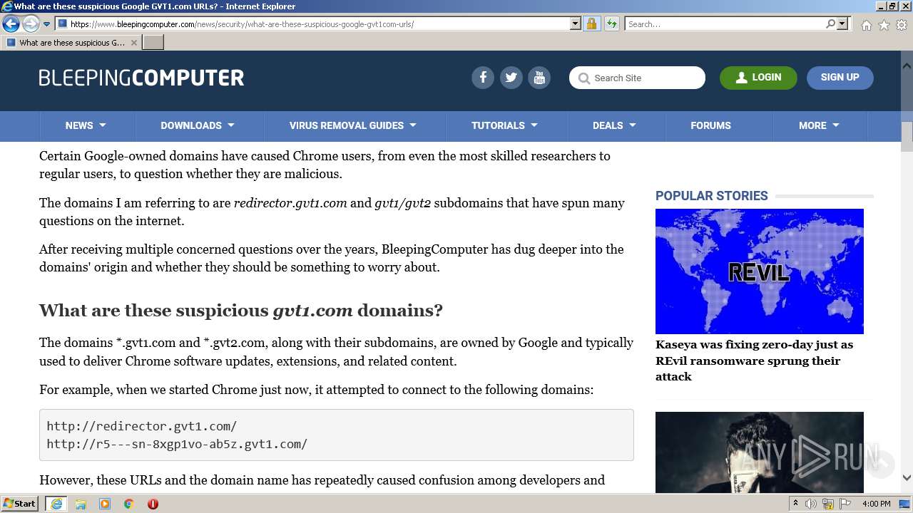This screenshot has width=913, height=513.
Task: Click the browser Search box
Action: coord(725,24)
